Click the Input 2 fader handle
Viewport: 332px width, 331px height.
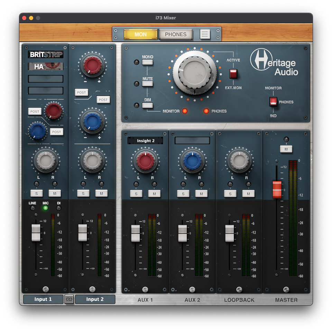83,233
